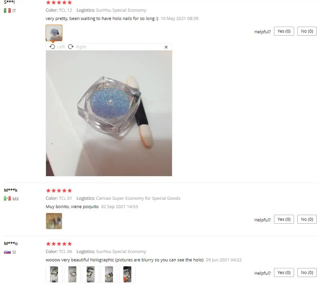Close the enlarged photo viewer
Viewport: 325px width, 286px height.
pyautogui.click(x=166, y=47)
